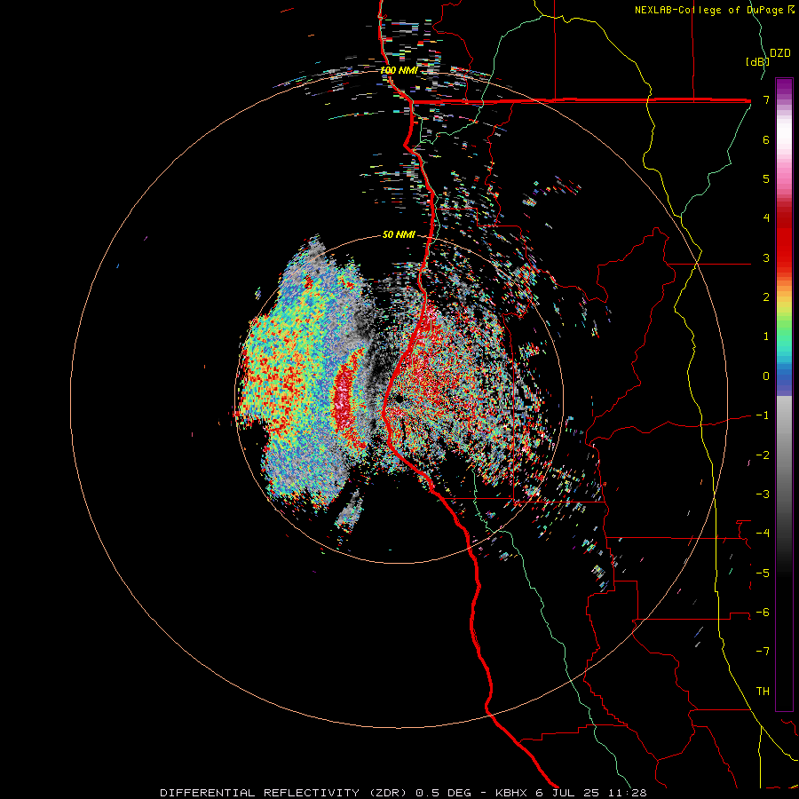Viewport: 799px width, 799px height.
Task: Click the black radar site dot at center
Action: 399,399
